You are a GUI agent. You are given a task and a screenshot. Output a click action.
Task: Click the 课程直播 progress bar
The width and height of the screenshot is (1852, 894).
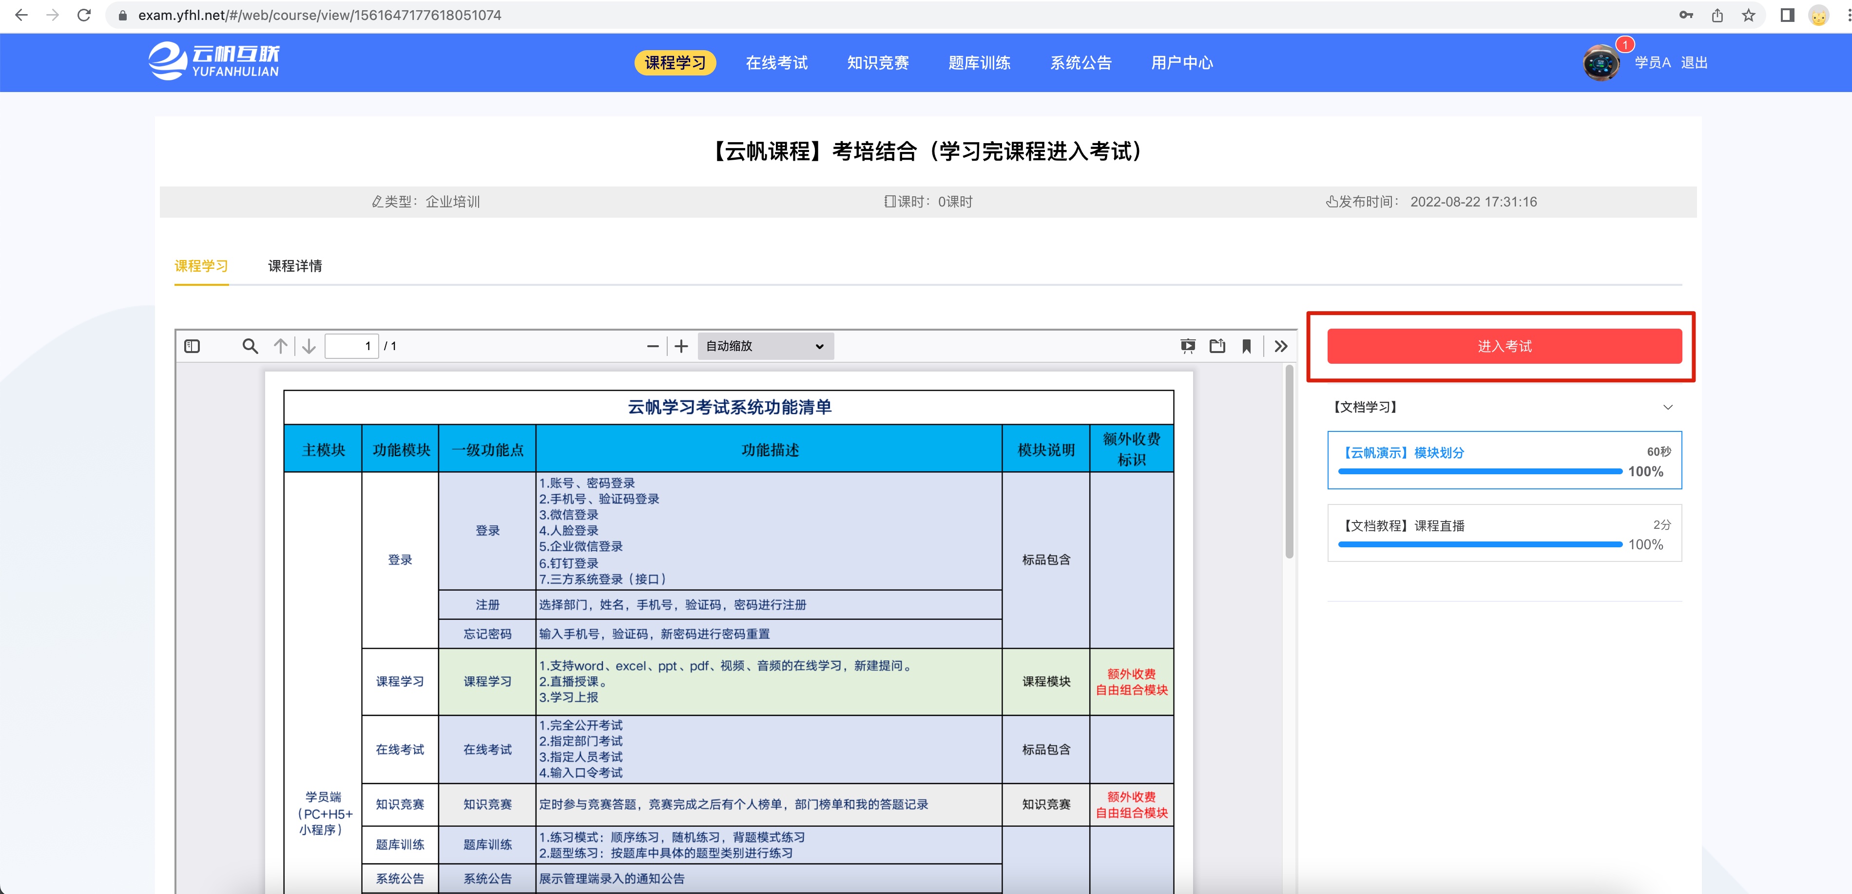(x=1480, y=544)
